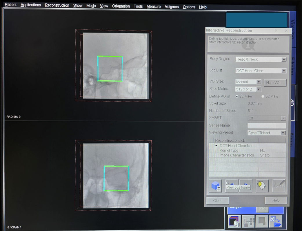Viewport: 302px width, 231px height.
Task: Click the stacked frames with camera icon
Action: [x=234, y=222]
